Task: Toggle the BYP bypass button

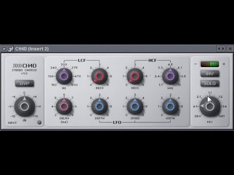Action: click(24, 83)
